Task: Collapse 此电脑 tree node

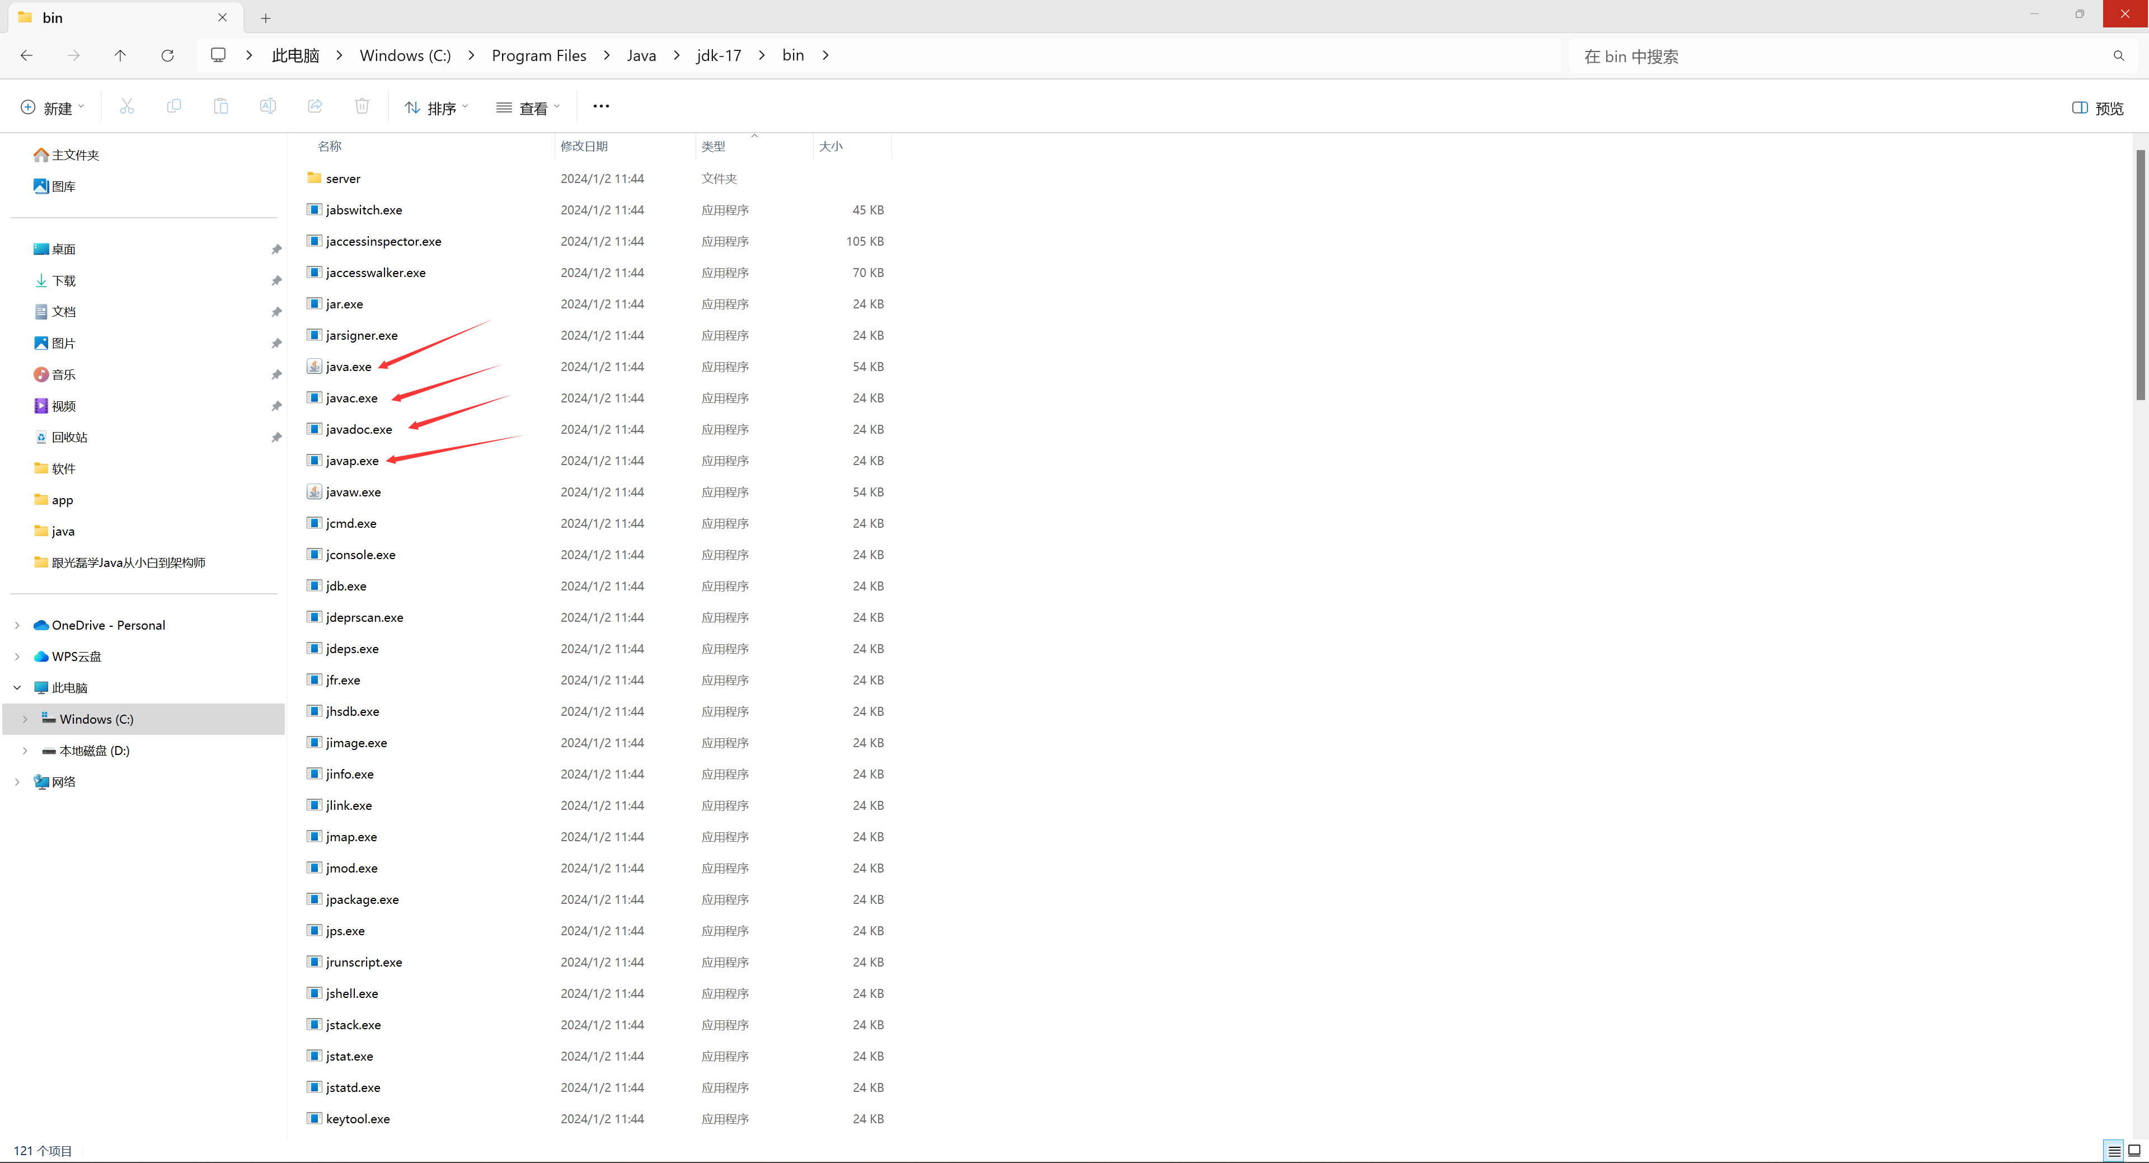Action: 17,687
